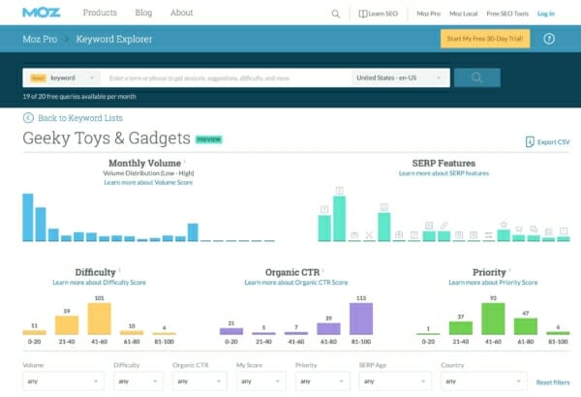Screen dimensions: 581x397
Task: Click the info icon beside Priority heading
Action: pyautogui.click(x=510, y=270)
